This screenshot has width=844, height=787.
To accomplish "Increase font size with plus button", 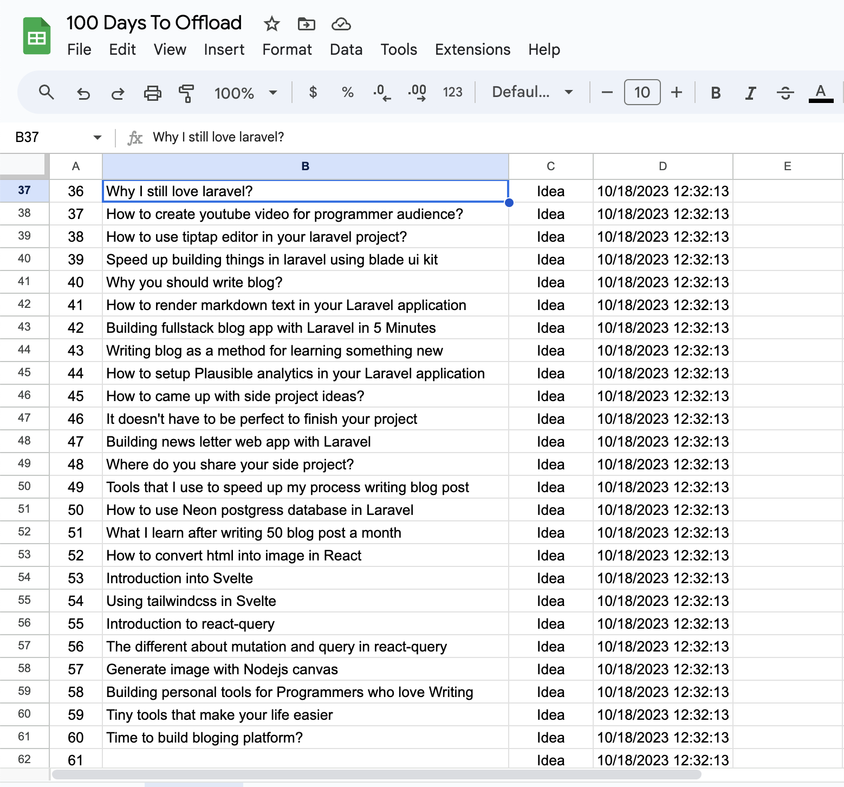I will 676,93.
